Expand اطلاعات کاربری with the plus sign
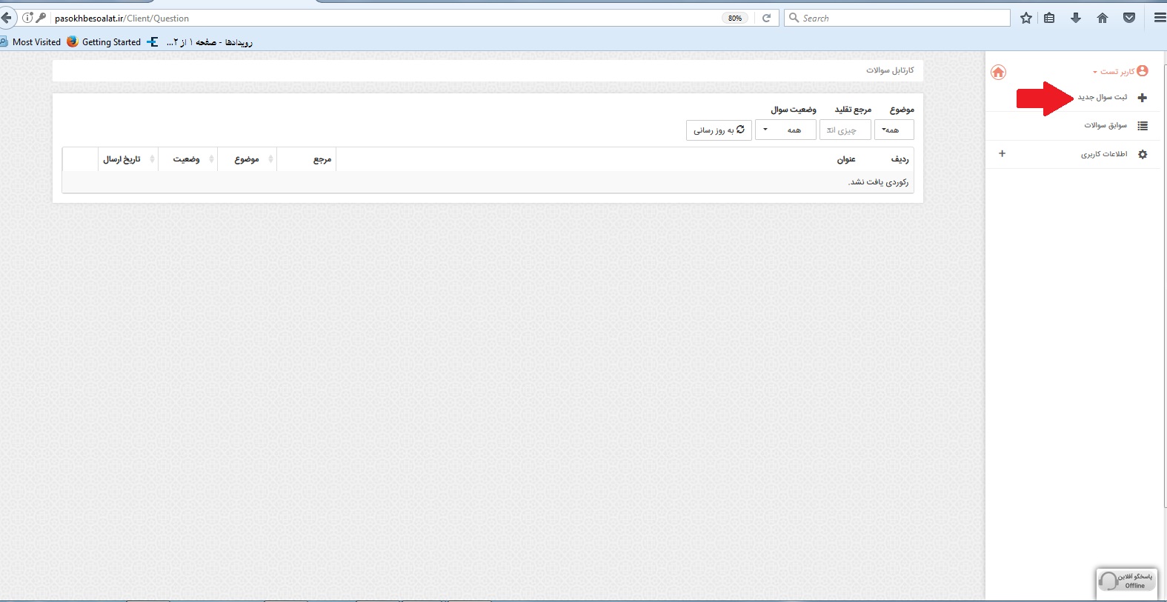Image resolution: width=1167 pixels, height=602 pixels. coord(1002,154)
